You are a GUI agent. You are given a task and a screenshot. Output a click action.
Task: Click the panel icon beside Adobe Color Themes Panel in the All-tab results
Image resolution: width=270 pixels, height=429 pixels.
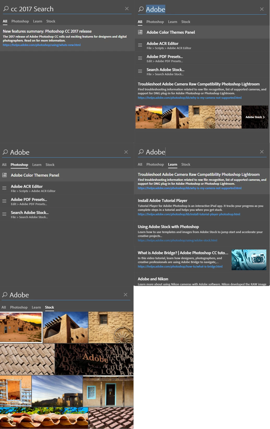(x=140, y=32)
